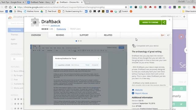Click the description panel scrollbar

(170, 65)
